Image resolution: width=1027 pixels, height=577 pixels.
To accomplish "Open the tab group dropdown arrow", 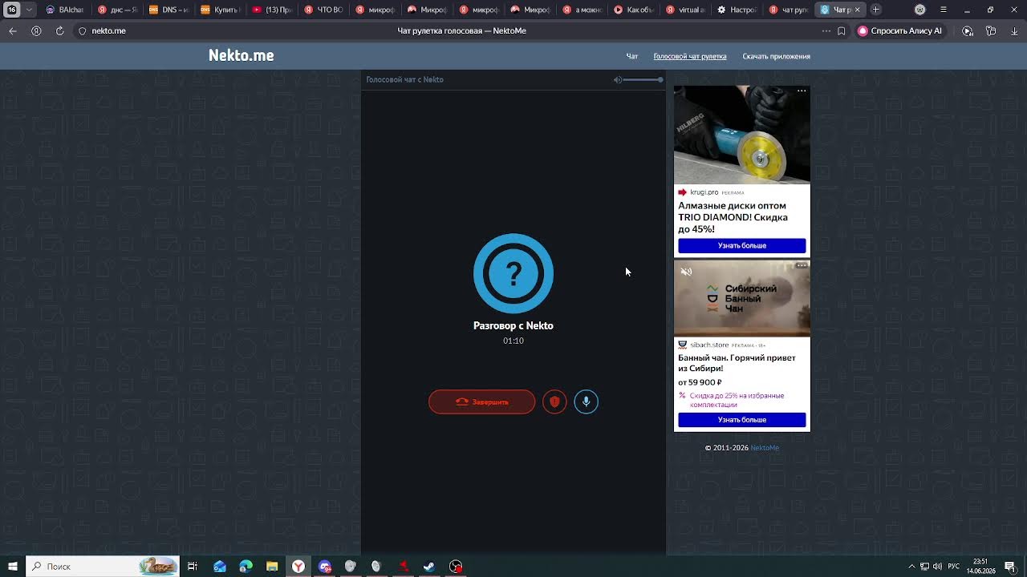I will click(30, 10).
